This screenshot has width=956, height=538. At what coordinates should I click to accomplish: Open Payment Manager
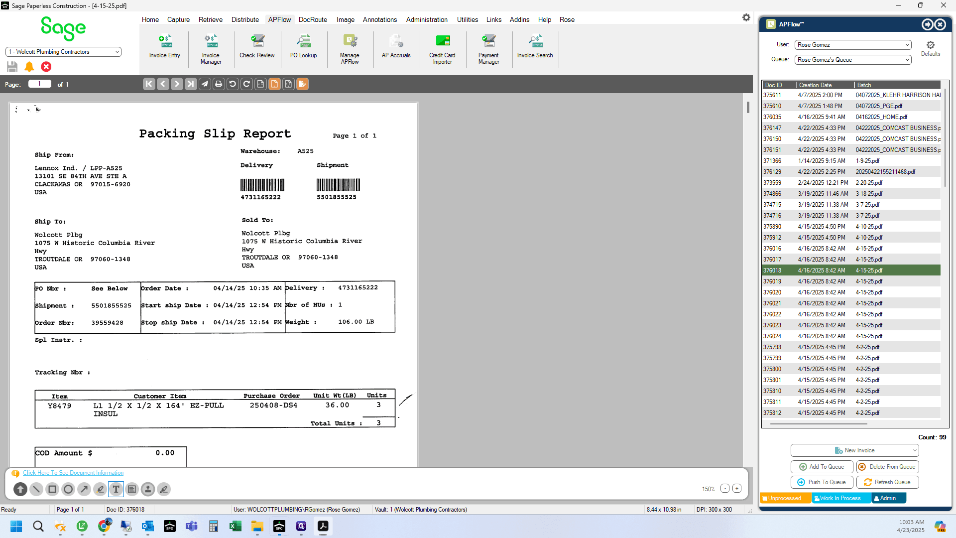coord(489,49)
